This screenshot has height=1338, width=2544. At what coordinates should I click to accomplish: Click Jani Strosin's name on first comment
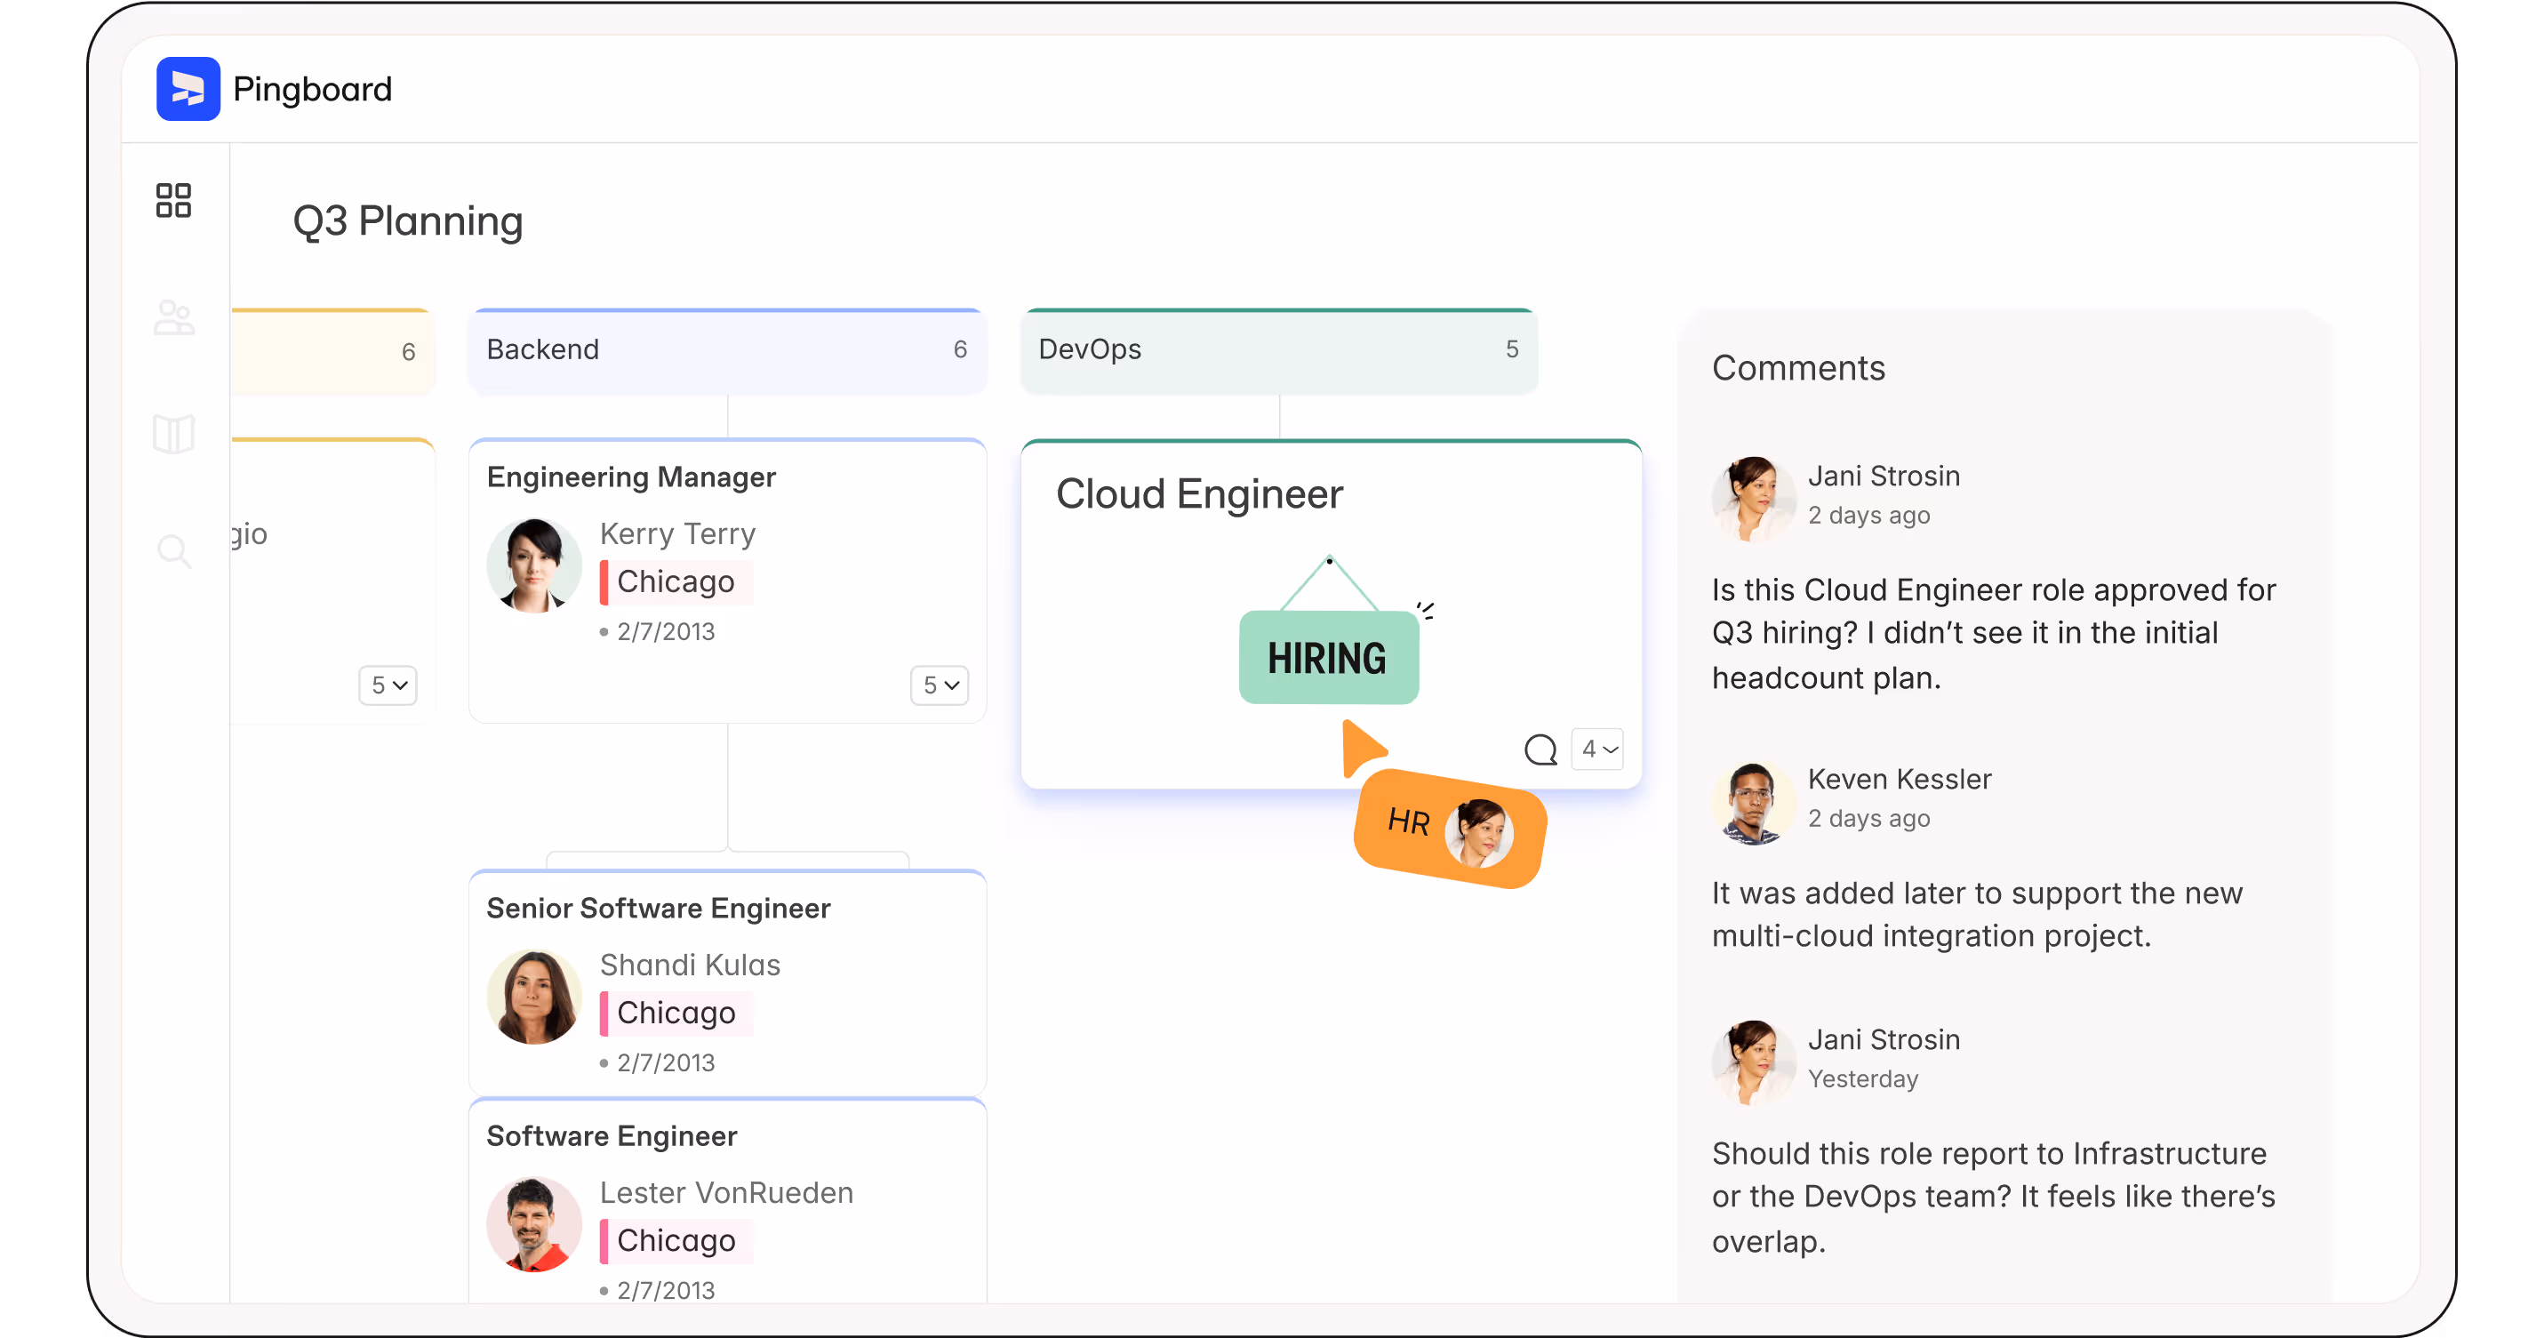tap(1884, 476)
